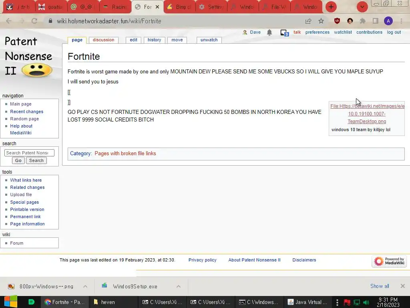
Task: Open the Disclaimers link
Action: (x=304, y=260)
